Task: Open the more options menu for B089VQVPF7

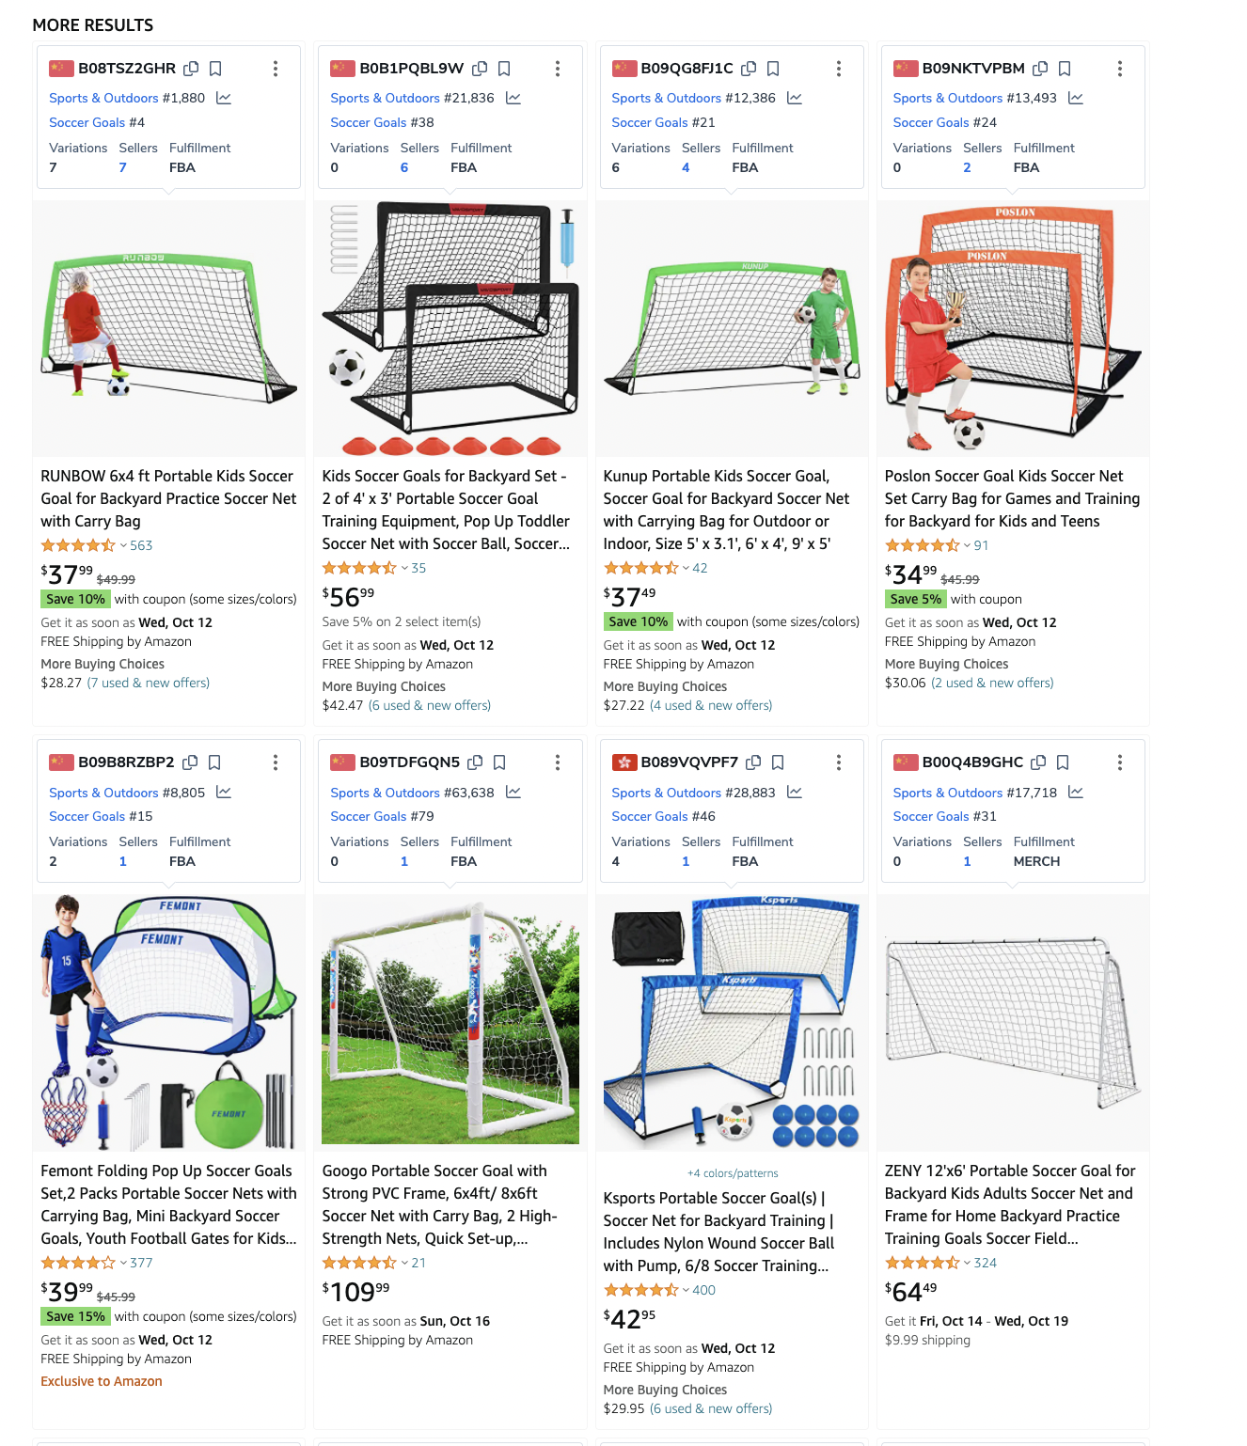Action: tap(839, 762)
